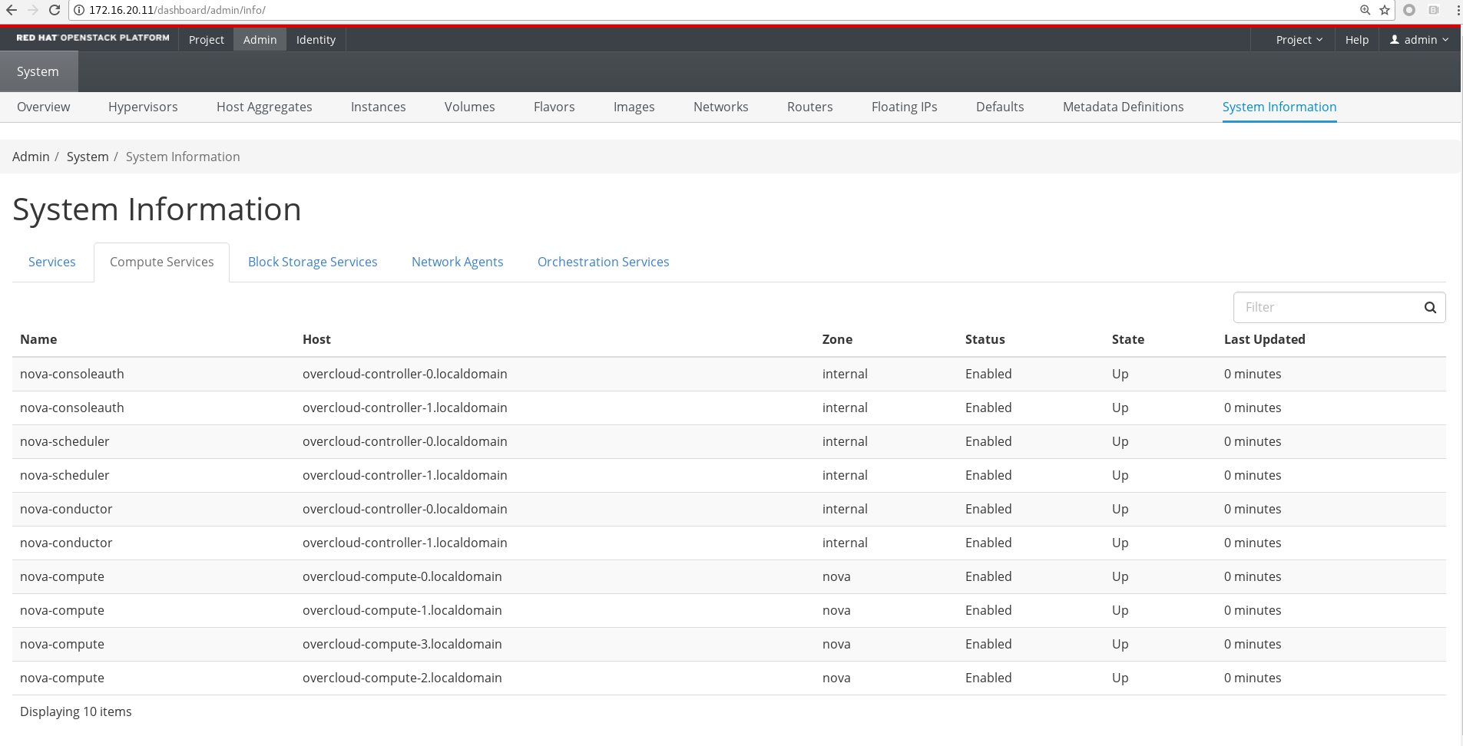
Task: Open the browser three-dot menu
Action: pos(1458,10)
